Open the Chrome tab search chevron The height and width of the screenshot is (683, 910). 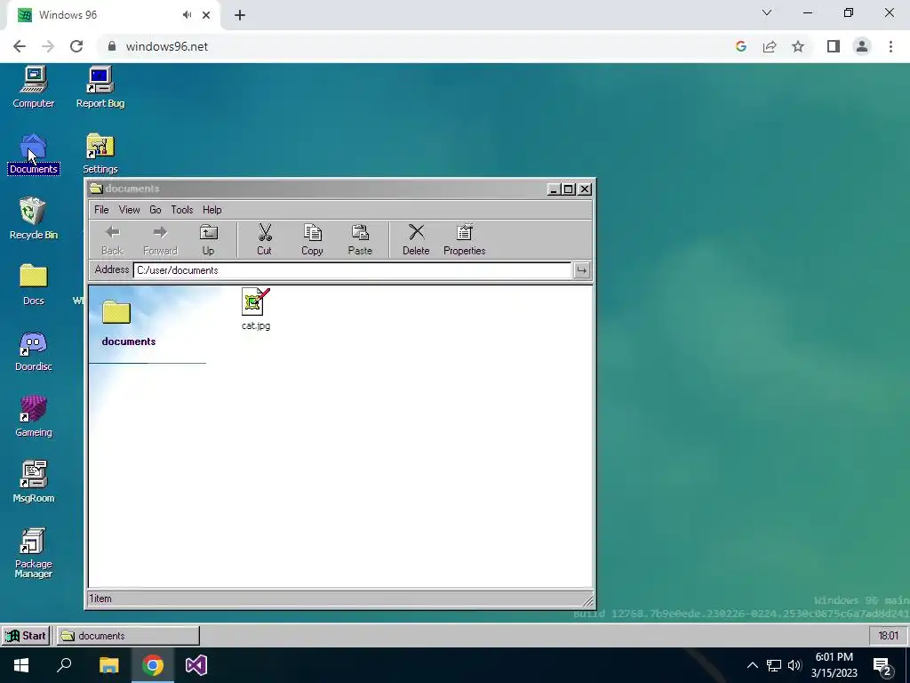coord(767,12)
